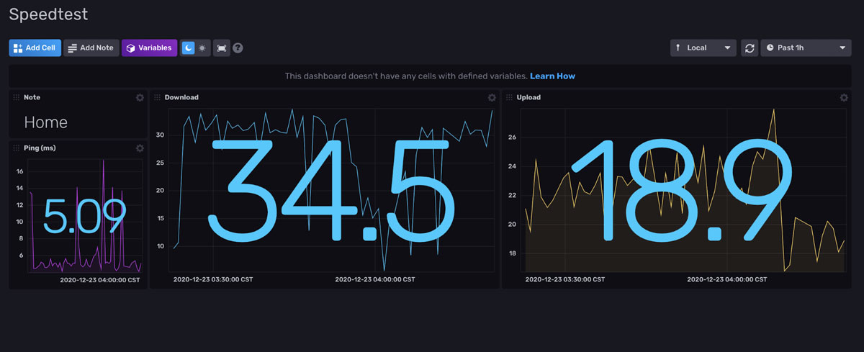Image resolution: width=864 pixels, height=352 pixels.
Task: Click the Add Cell button
Action: click(x=35, y=48)
